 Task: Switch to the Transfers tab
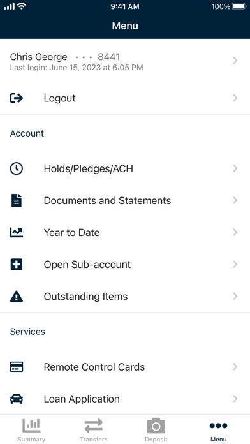point(94,429)
